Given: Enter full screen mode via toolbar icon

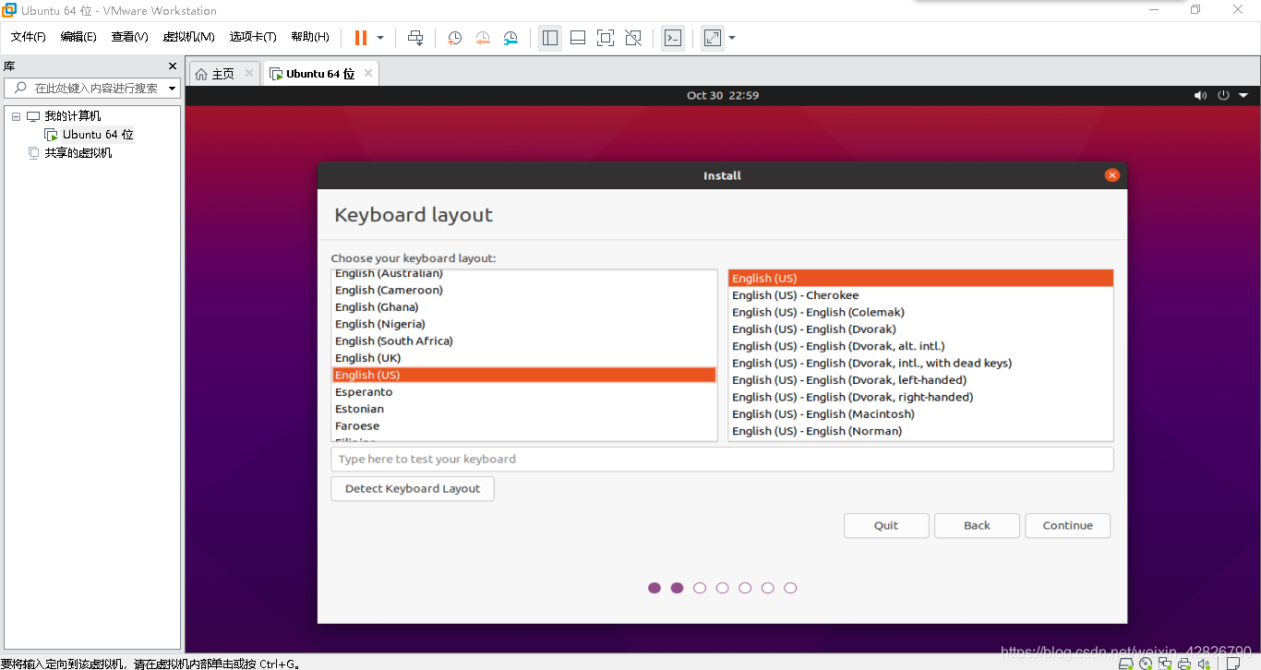Looking at the screenshot, I should [x=606, y=38].
